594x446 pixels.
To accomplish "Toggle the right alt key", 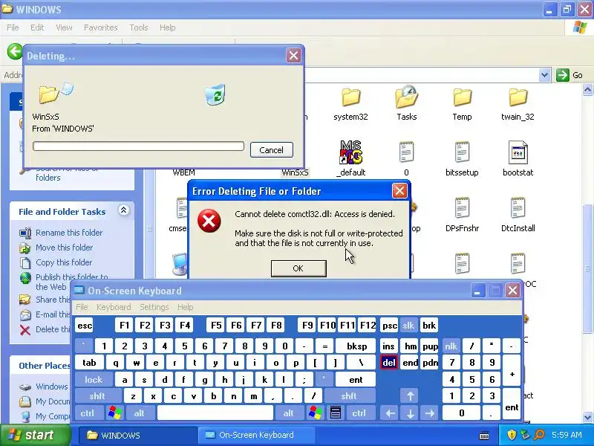I will pos(289,413).
